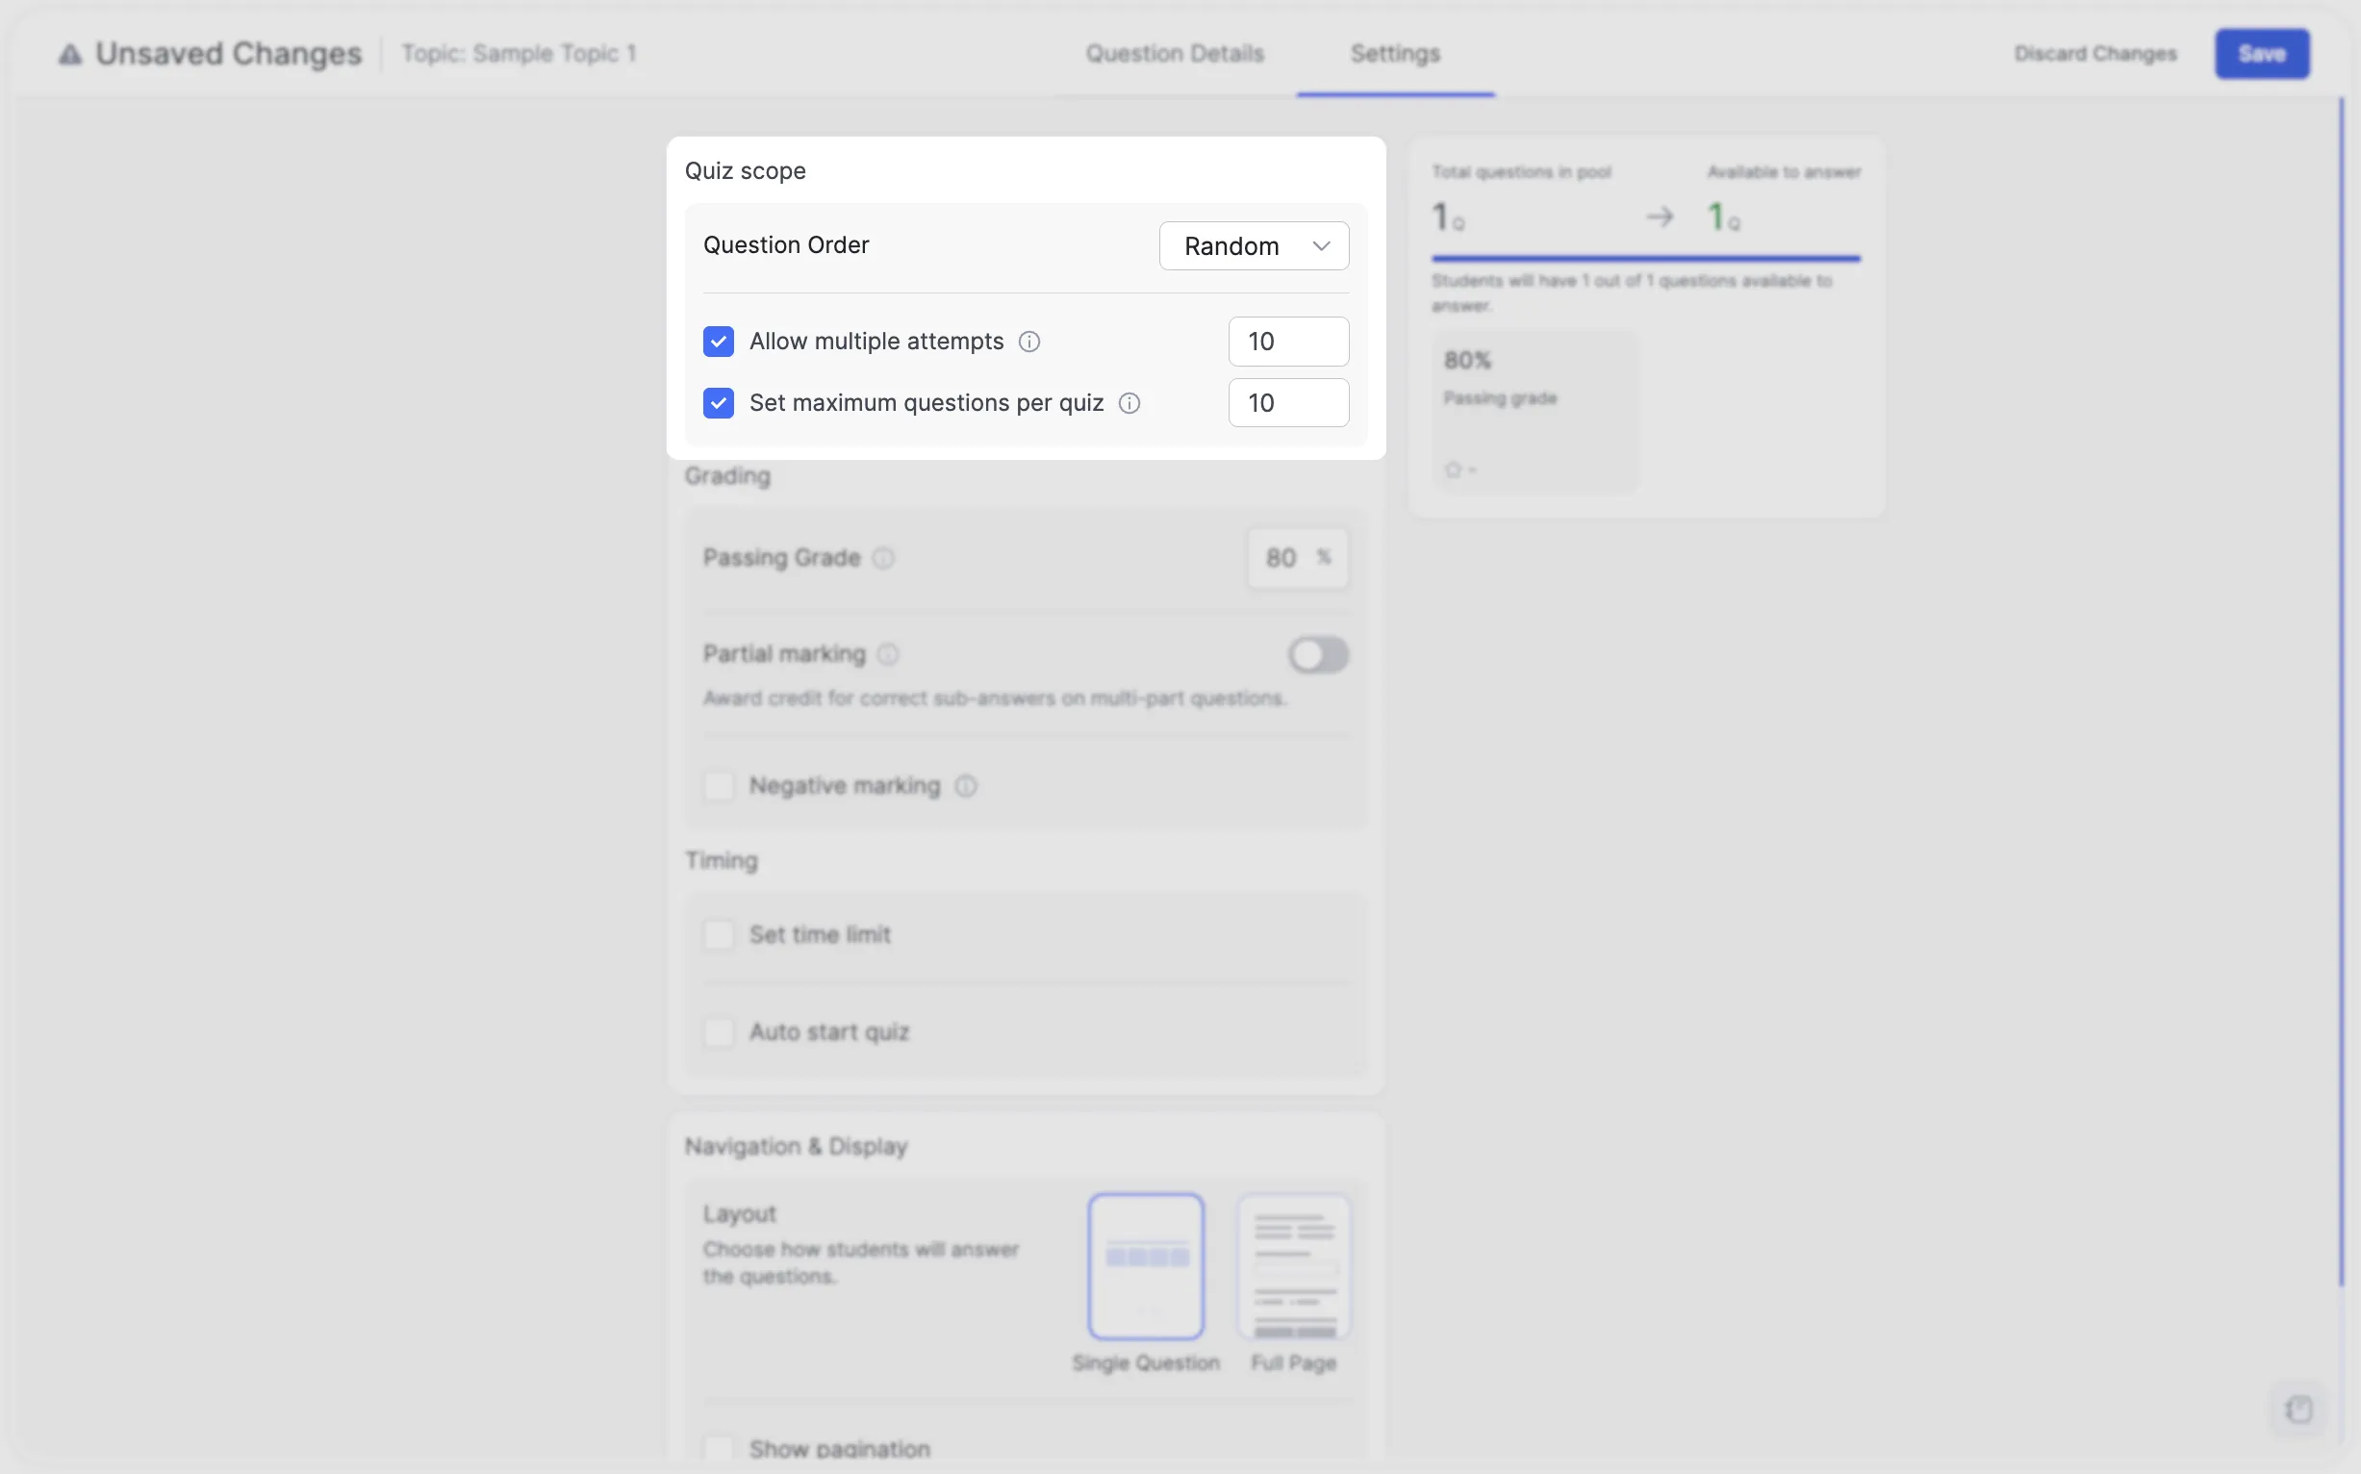Screen dimensions: 2361x1474
Task: Uncheck Set maximum questions per quiz checkbox
Action: pos(719,402)
